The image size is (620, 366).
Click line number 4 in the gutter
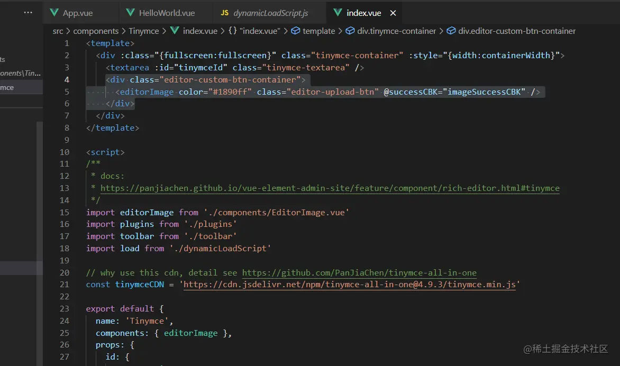tap(67, 80)
